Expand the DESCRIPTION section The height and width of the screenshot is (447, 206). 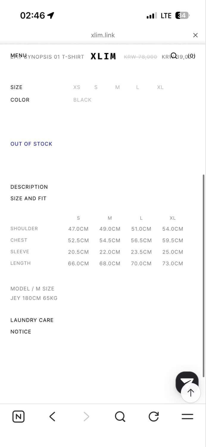(29, 187)
